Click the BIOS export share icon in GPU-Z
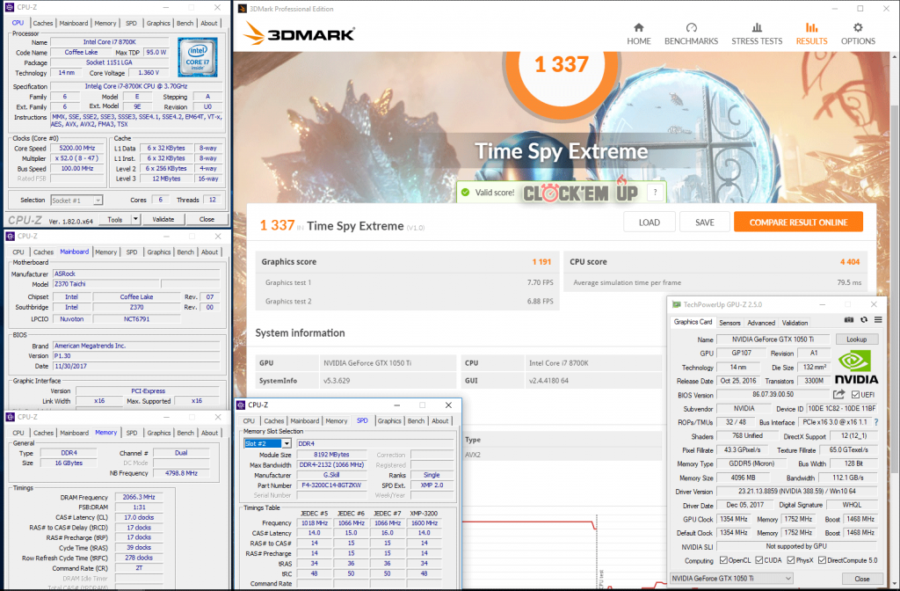This screenshot has width=900, height=591. pyautogui.click(x=839, y=395)
